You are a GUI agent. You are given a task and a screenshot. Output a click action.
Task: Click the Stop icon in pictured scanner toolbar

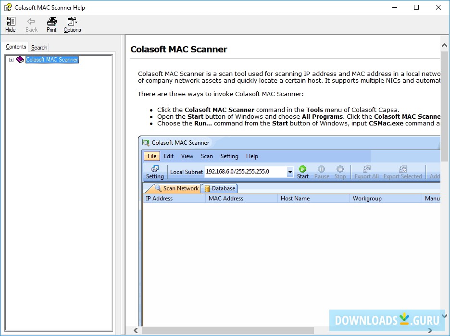(340, 169)
